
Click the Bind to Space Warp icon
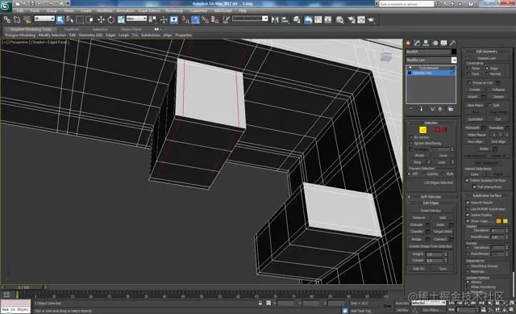27,19
